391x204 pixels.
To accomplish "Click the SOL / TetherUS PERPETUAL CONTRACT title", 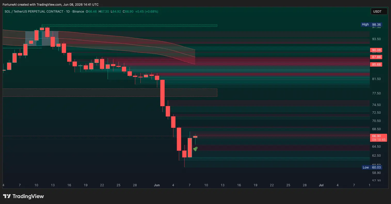I will 34,12.
